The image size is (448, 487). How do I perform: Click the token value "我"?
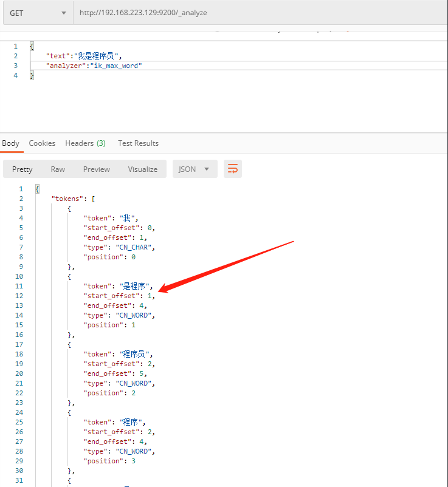(127, 218)
